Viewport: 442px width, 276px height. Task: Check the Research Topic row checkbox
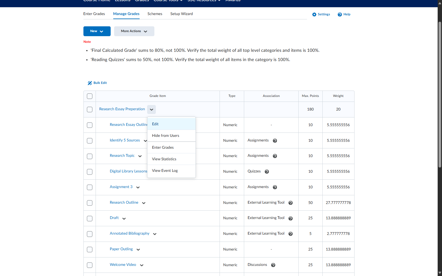tap(90, 156)
